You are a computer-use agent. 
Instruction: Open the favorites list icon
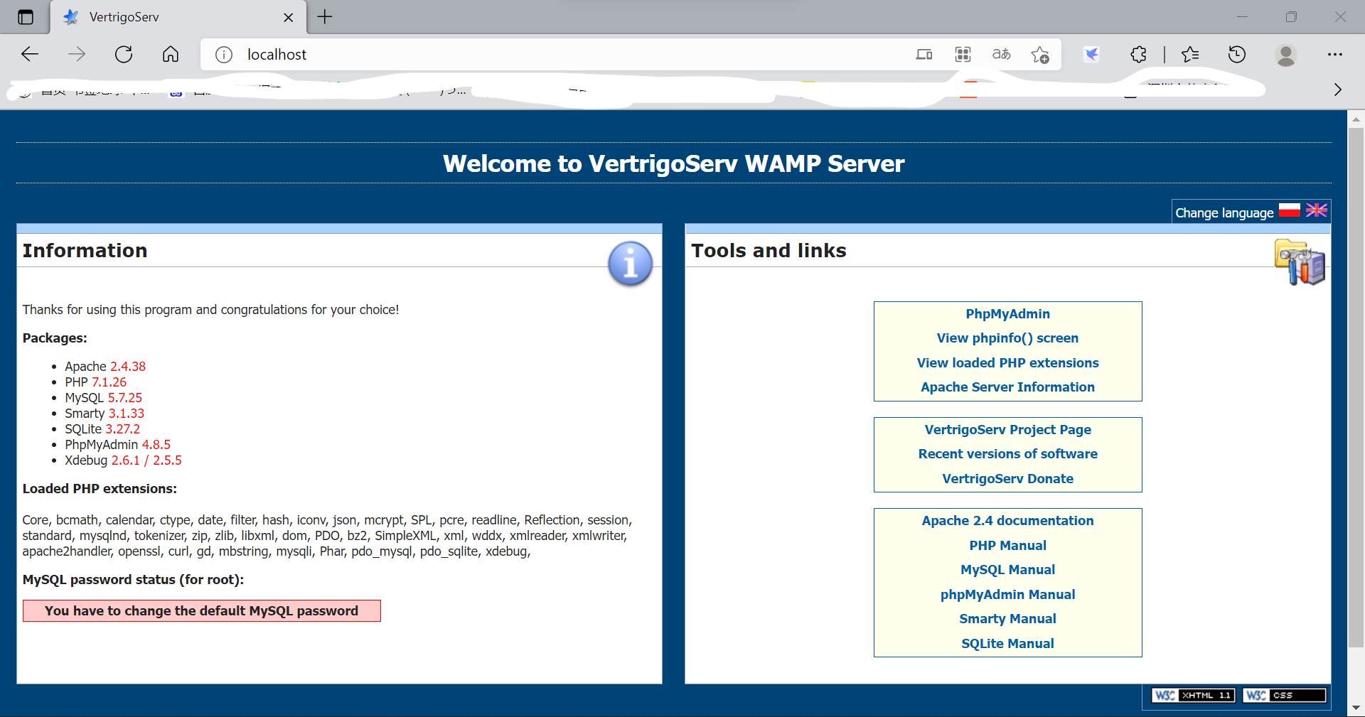point(1190,55)
